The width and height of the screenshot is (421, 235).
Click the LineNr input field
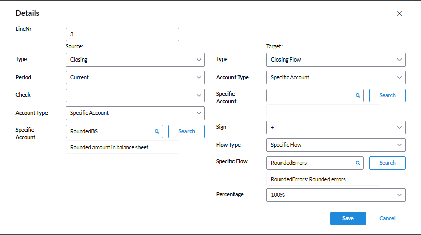122,35
